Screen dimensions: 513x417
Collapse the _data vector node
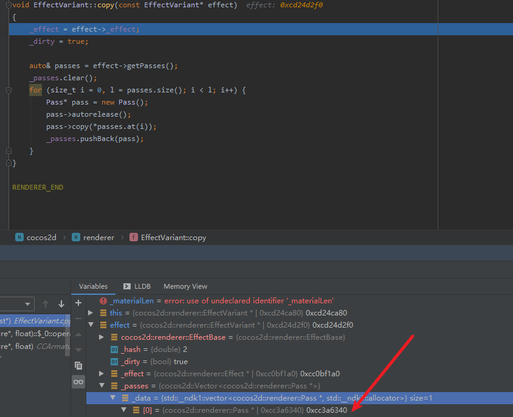[x=113, y=398]
